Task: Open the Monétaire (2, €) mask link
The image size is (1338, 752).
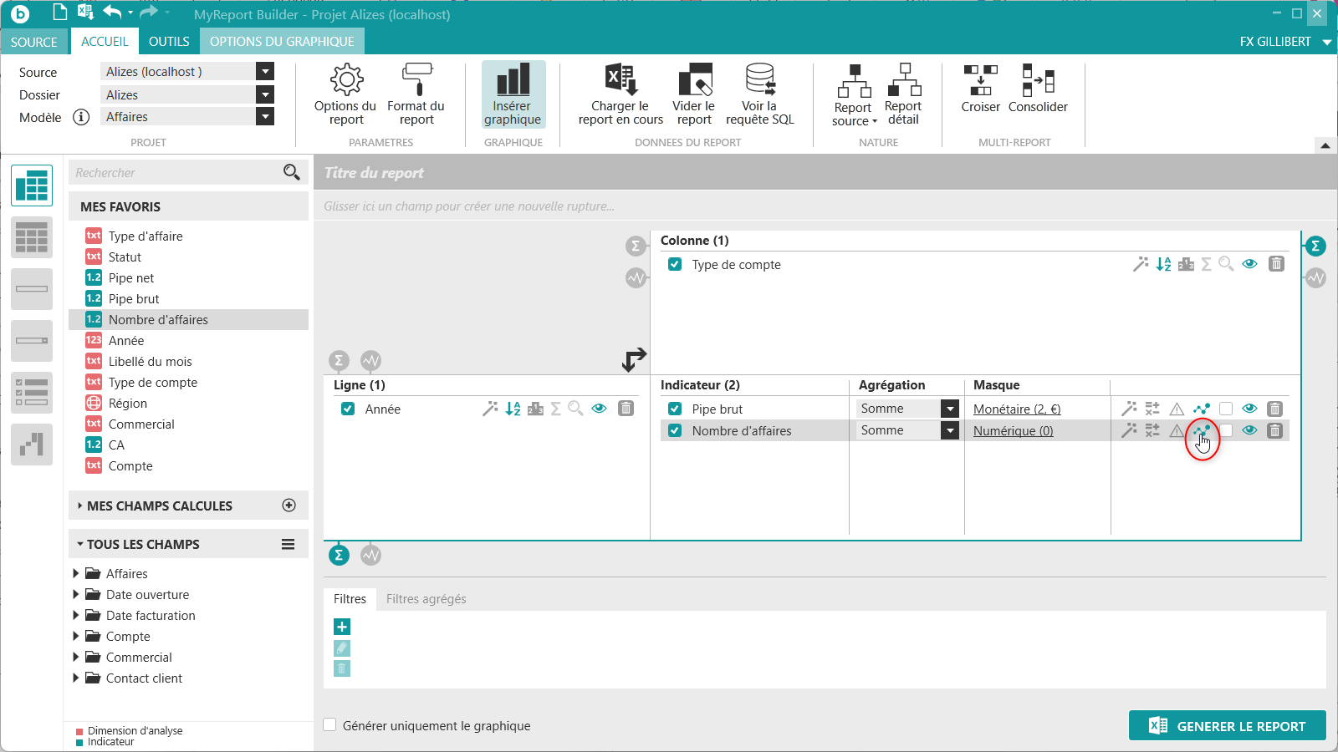Action: point(1016,409)
